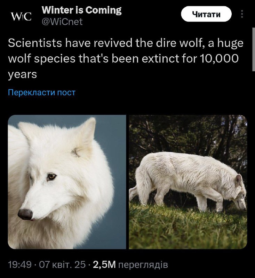Click the '10,000' text in the post
Viewport: 255px width, 278px height.
(219, 58)
